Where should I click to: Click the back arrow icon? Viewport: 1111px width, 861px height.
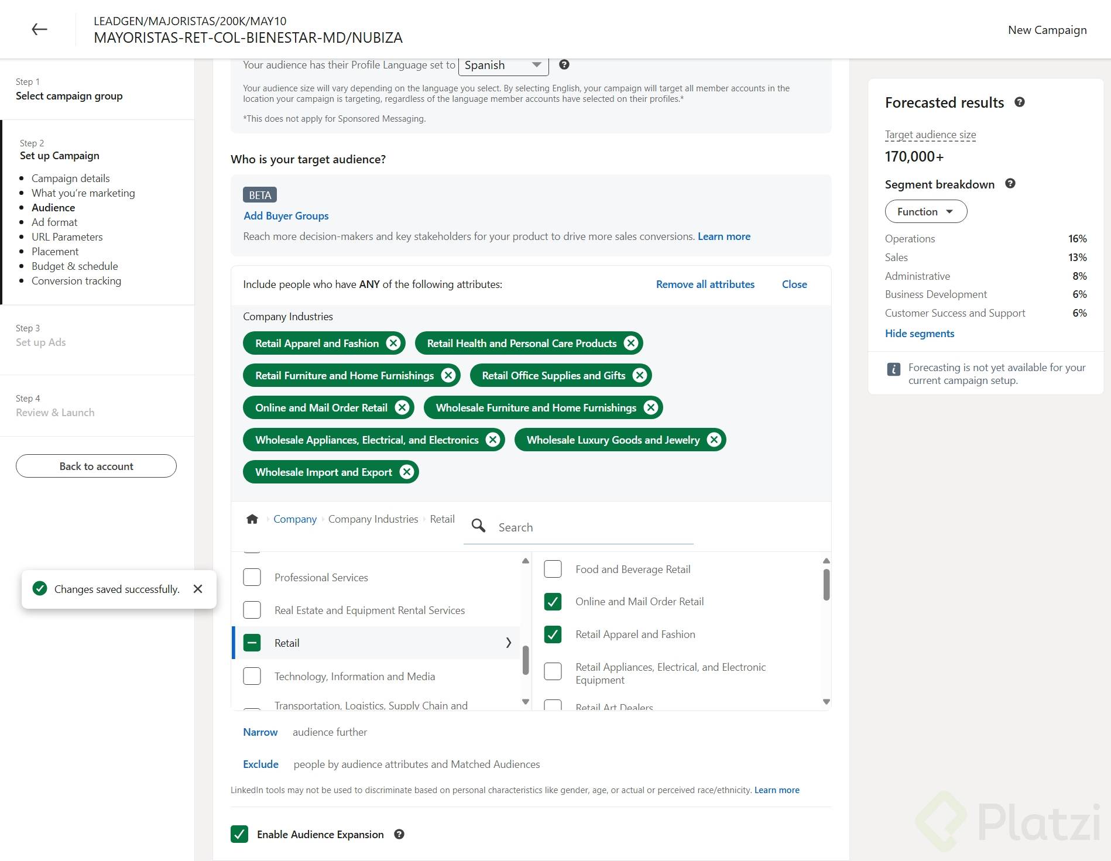pos(39,29)
